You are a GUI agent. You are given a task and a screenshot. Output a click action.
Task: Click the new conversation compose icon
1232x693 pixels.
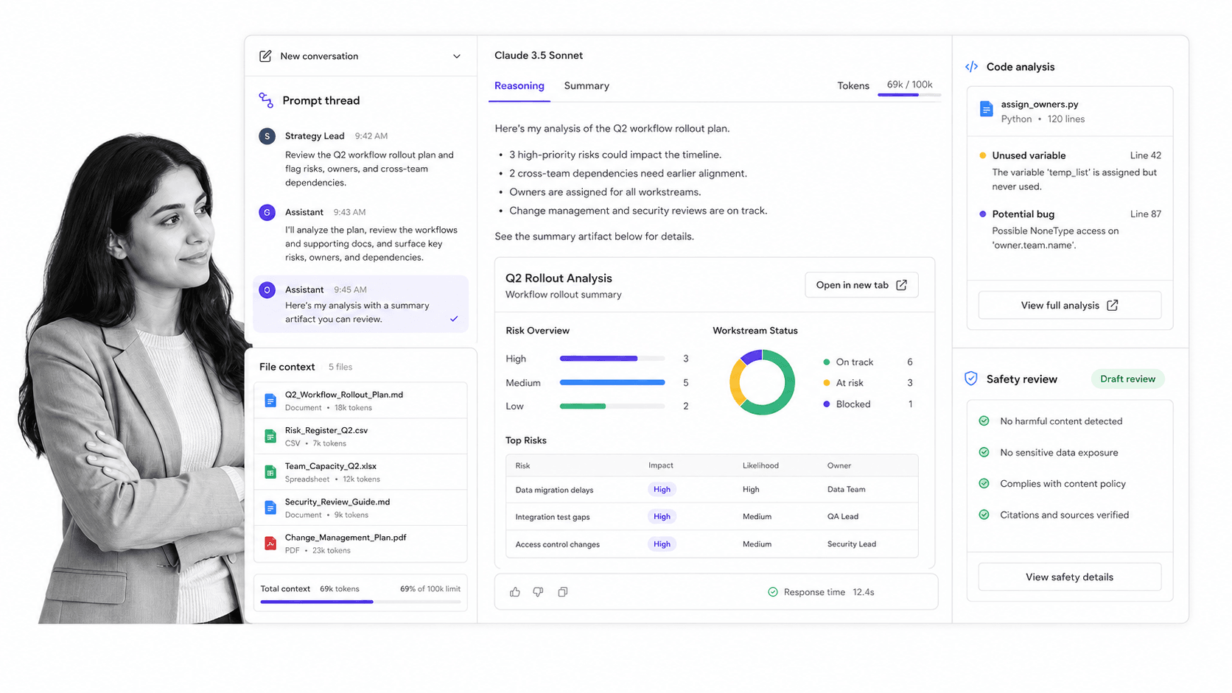coord(265,56)
